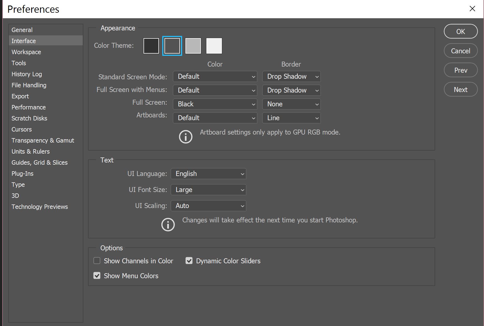Choose the light gray Color Theme swatch
Screen dimensions: 484x326
point(193,46)
